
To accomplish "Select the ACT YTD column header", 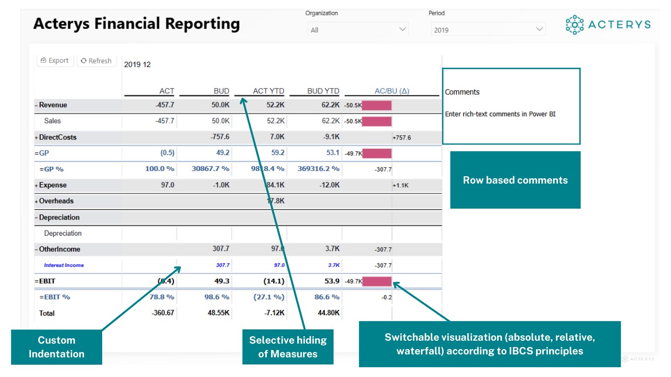I will 269,91.
